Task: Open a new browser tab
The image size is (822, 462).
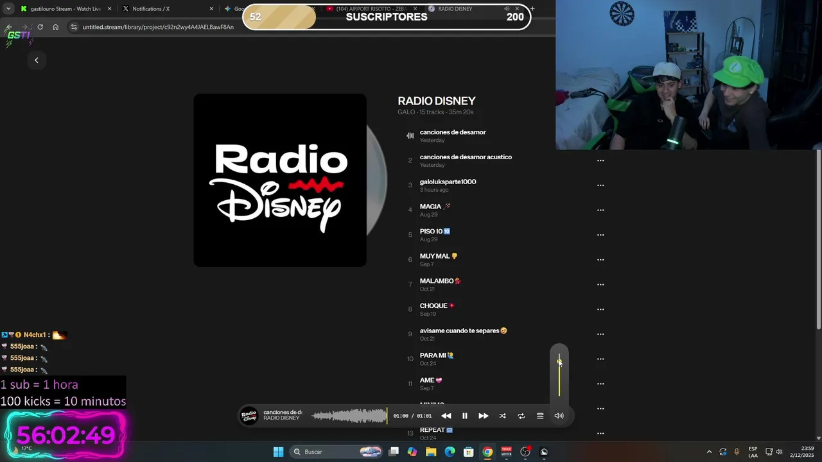Action: pos(532,9)
